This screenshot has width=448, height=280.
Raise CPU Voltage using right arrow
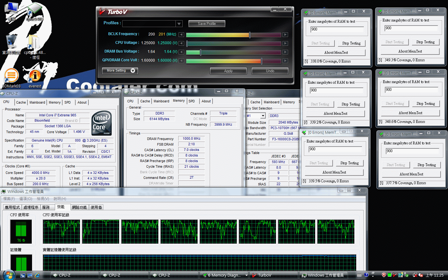(285, 43)
